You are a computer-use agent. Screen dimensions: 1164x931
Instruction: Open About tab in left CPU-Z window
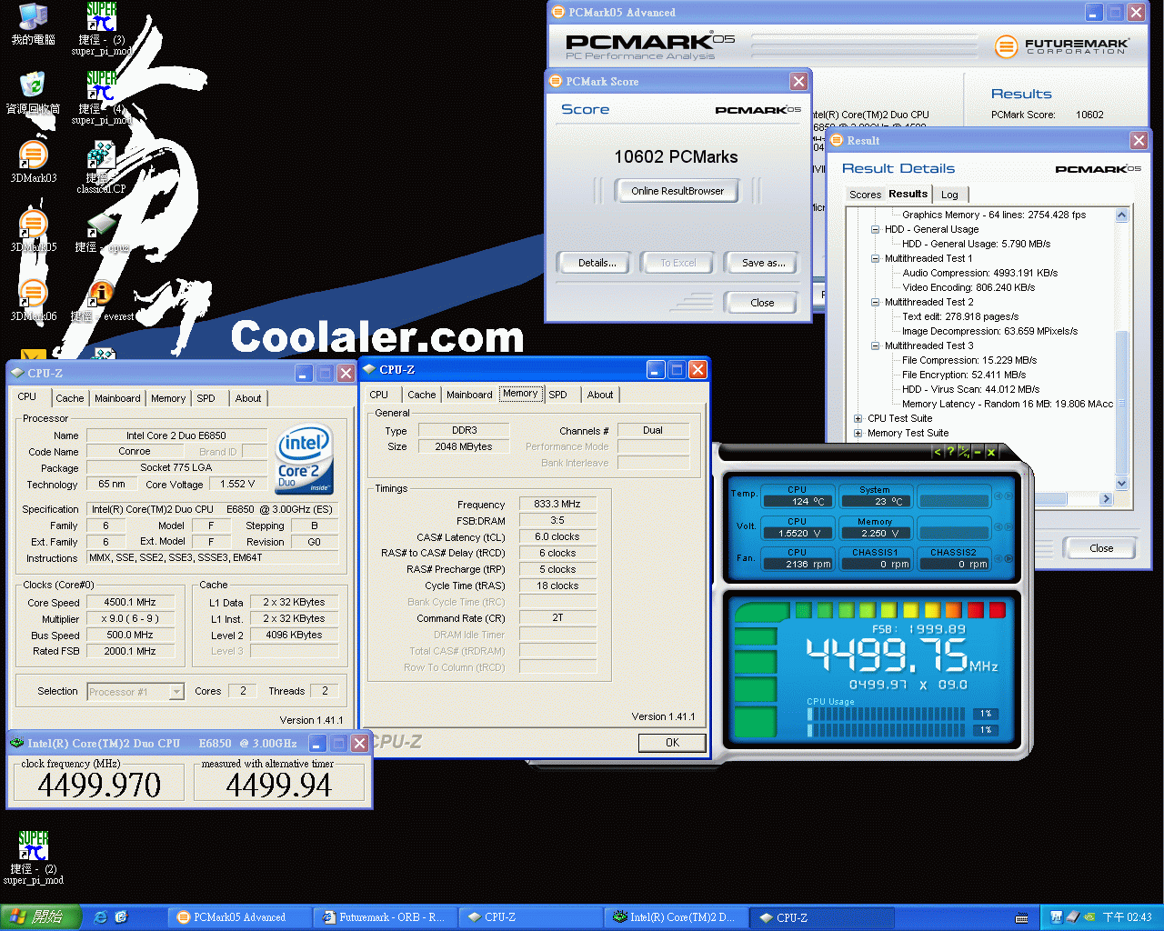(x=248, y=398)
